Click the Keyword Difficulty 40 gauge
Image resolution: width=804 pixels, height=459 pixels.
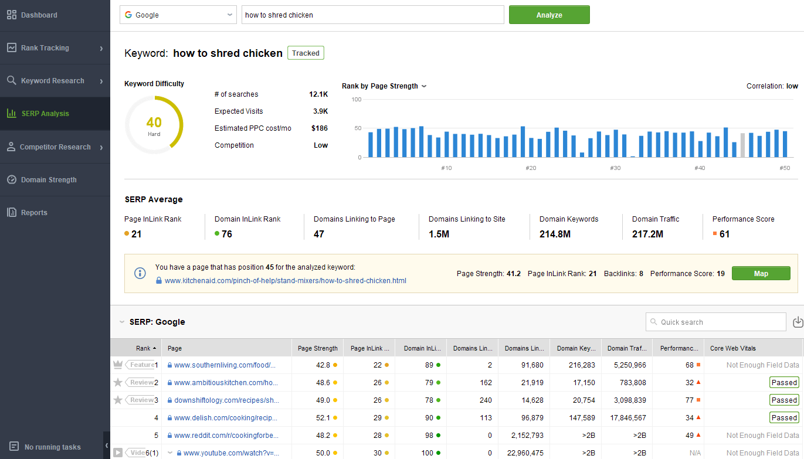tap(154, 125)
